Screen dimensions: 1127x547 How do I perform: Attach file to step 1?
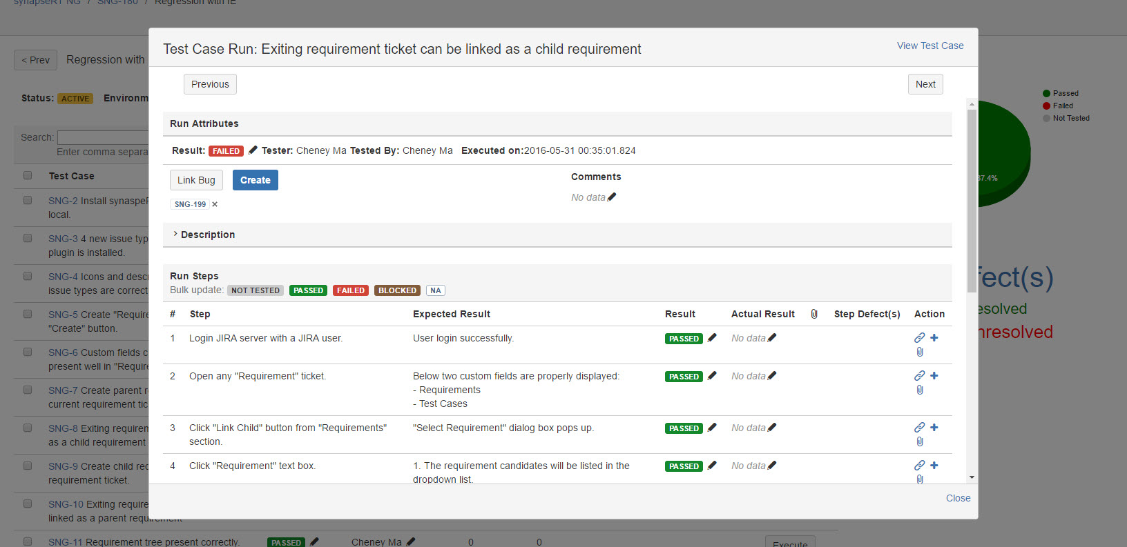(x=920, y=352)
